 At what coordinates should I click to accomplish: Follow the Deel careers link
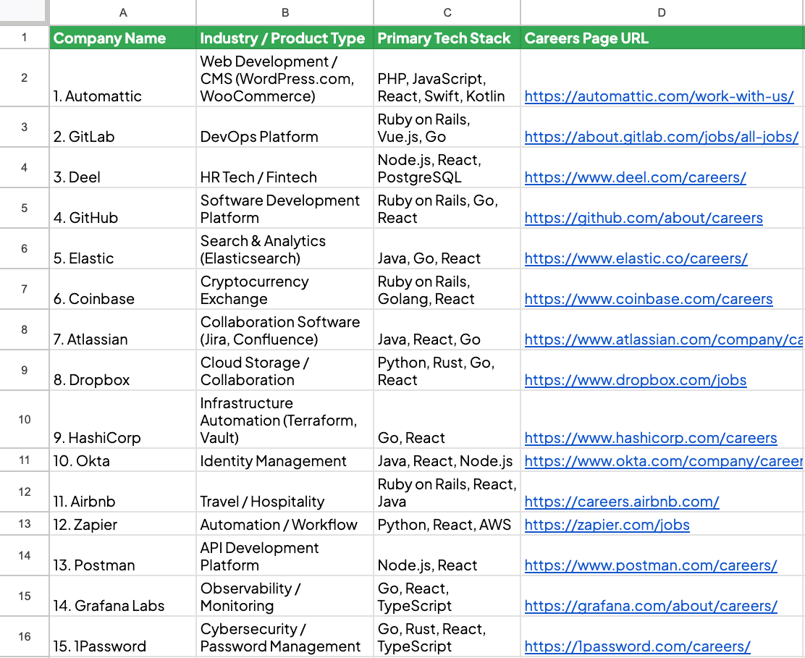point(635,177)
